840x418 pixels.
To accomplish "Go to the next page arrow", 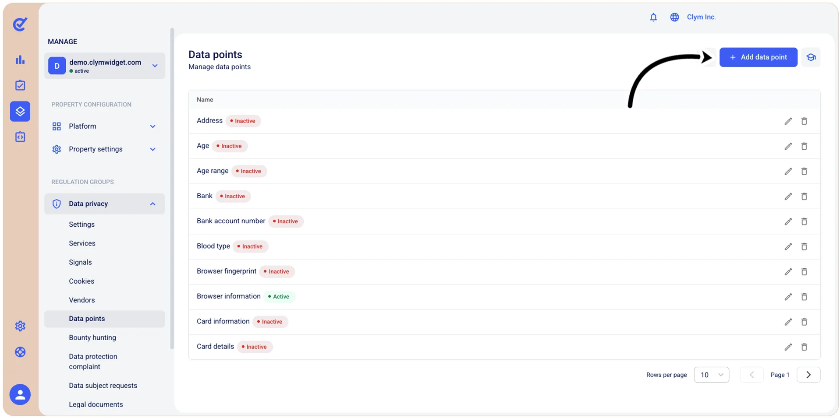I will 808,375.
